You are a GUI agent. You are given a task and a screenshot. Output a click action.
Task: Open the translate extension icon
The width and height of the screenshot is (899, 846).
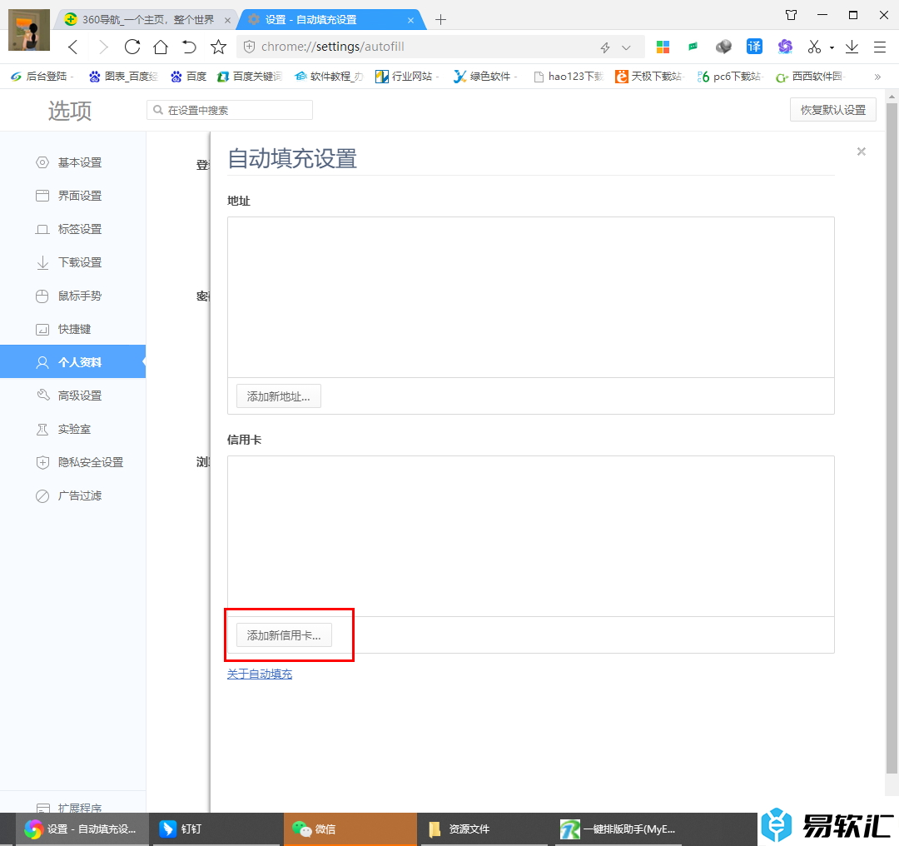pos(754,47)
